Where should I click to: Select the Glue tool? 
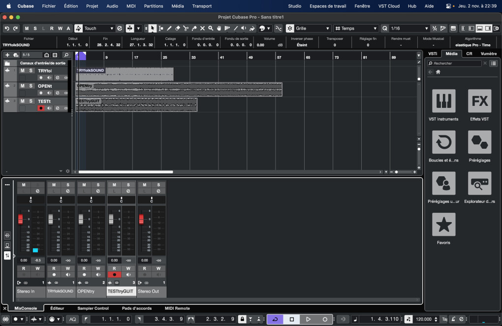click(194, 29)
